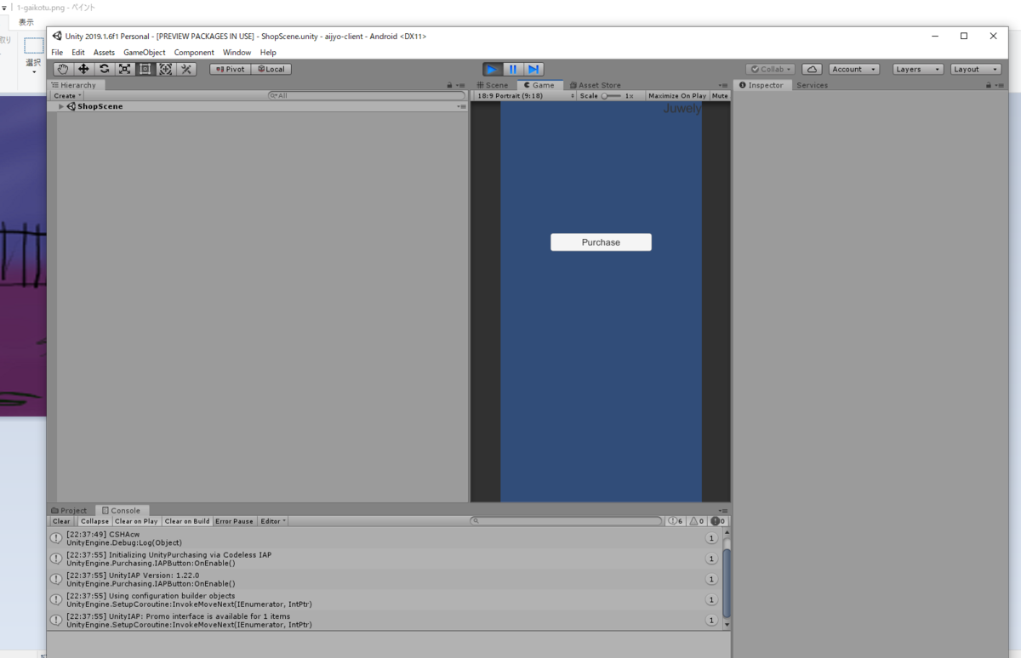The image size is (1021, 658).
Task: Select the Hand tool in toolbar
Action: [x=63, y=69]
